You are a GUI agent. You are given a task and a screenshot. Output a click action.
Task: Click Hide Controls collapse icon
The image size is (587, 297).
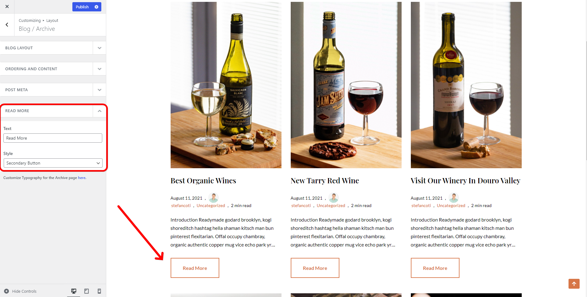6,291
